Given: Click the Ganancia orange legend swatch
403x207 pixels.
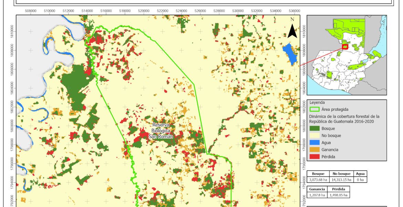Looking at the screenshot, I should click(314, 150).
